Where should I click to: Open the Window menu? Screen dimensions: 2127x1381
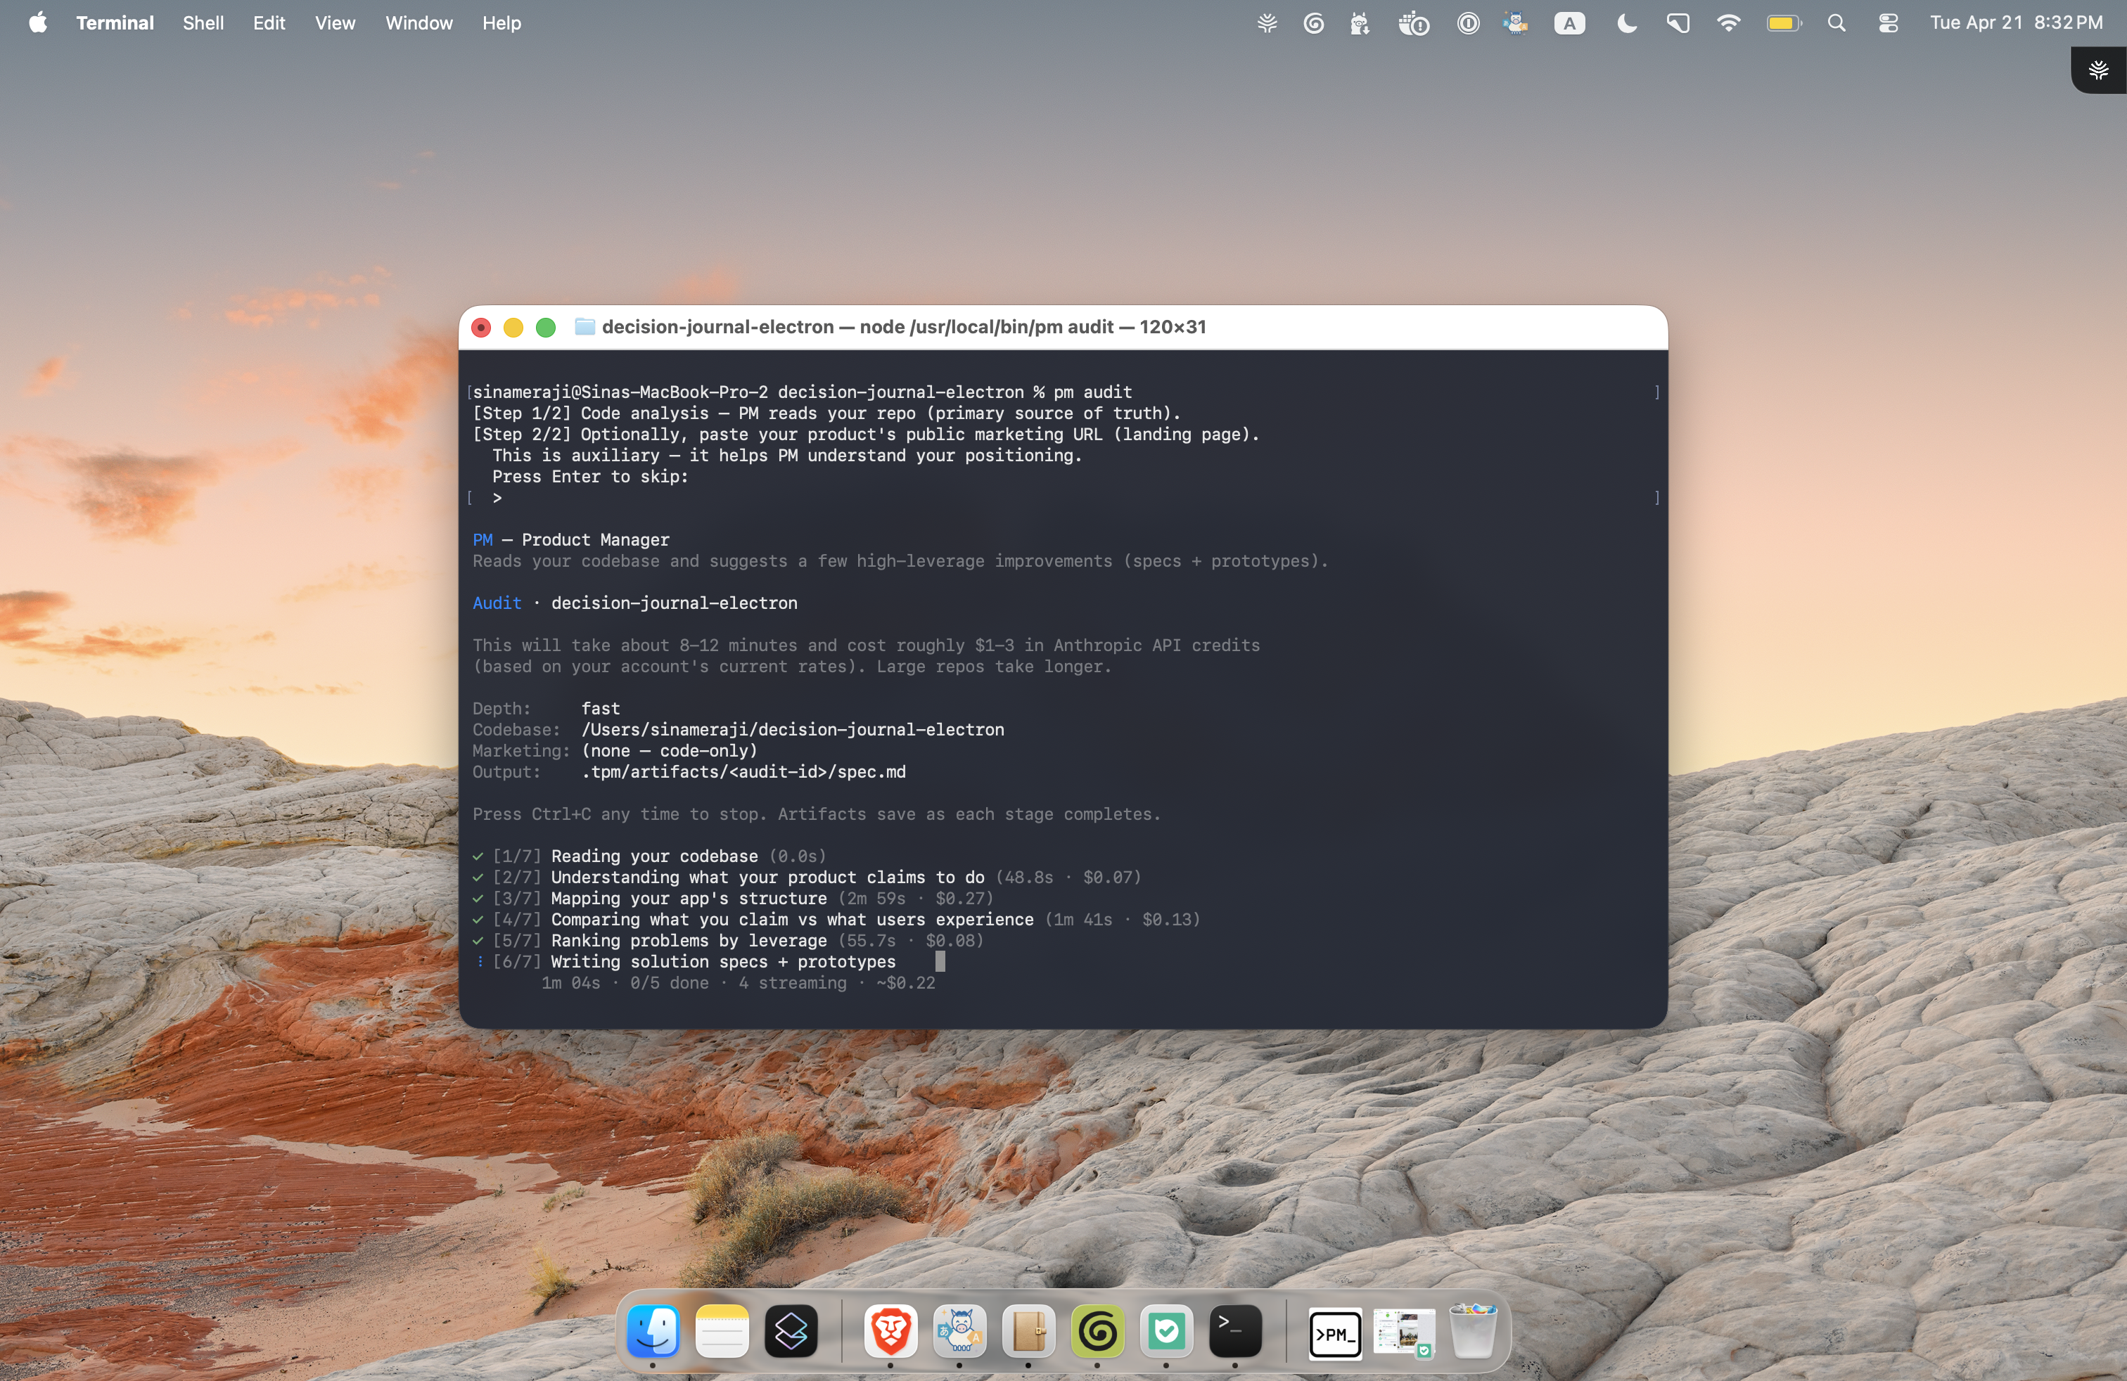[x=419, y=23]
